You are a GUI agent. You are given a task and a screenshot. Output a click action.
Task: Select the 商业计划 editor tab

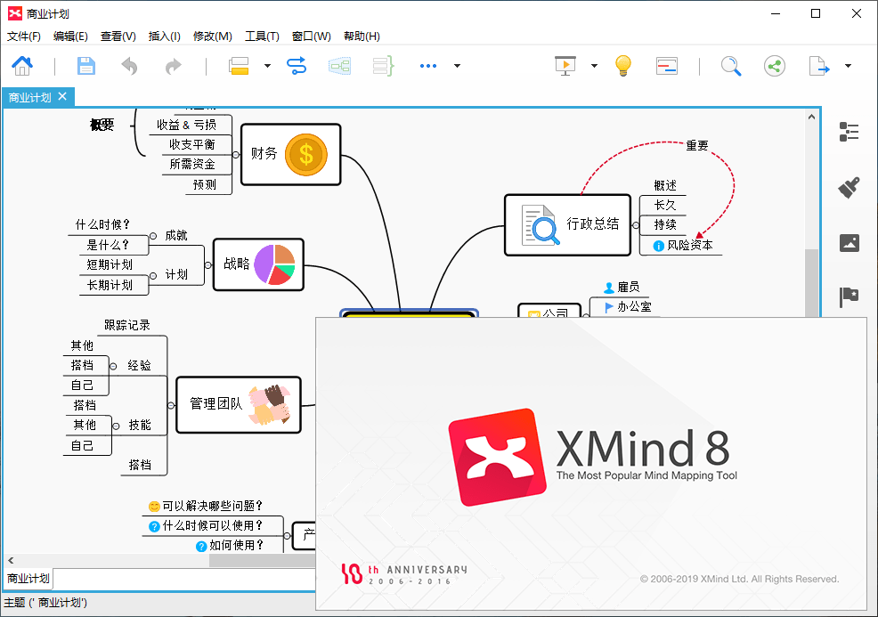(30, 97)
